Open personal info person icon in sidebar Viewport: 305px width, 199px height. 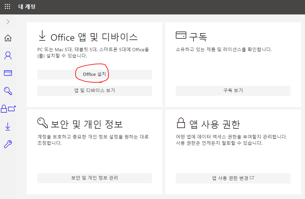pyautogui.click(x=8, y=55)
